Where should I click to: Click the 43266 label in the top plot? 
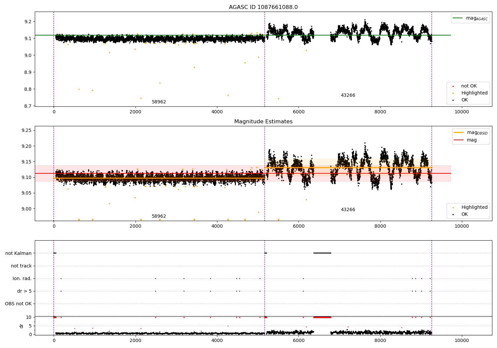tap(348, 95)
